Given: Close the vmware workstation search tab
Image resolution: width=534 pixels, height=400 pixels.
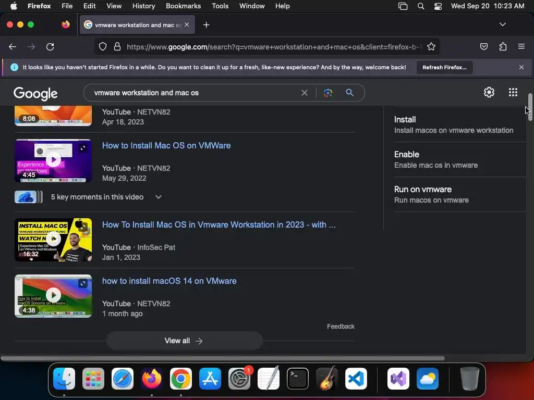Looking at the screenshot, I should pos(187,24).
